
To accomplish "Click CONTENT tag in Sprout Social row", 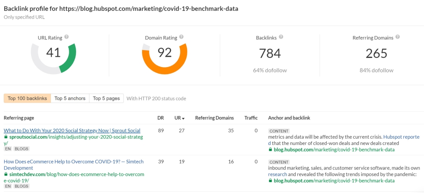I will click(279, 131).
